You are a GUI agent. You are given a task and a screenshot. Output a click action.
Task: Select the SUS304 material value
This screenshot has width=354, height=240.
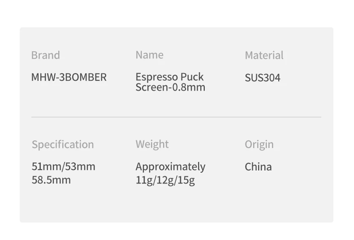pyautogui.click(x=263, y=78)
